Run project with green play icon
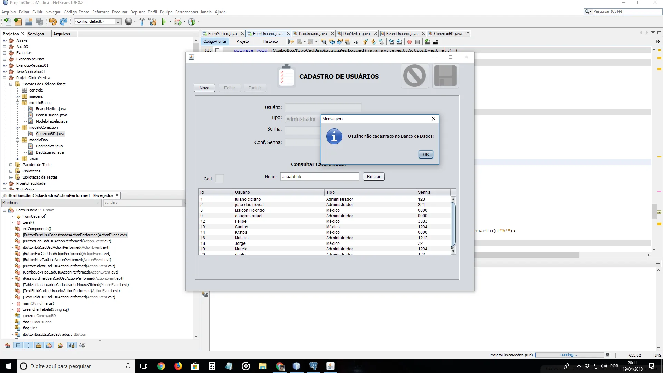The width and height of the screenshot is (663, 373). coord(164,22)
